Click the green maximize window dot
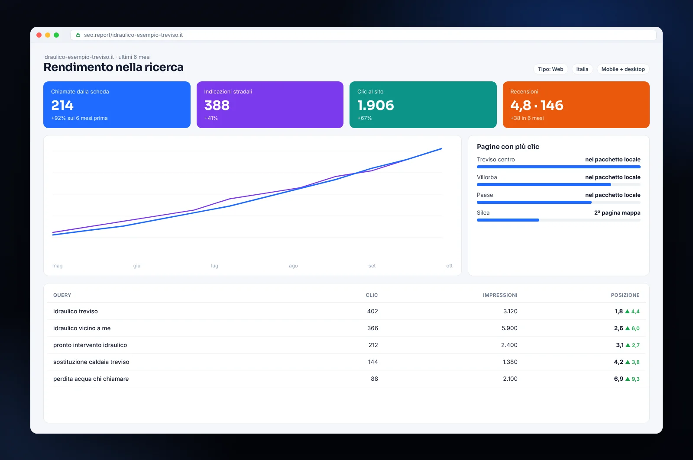This screenshot has width=693, height=460. point(56,35)
